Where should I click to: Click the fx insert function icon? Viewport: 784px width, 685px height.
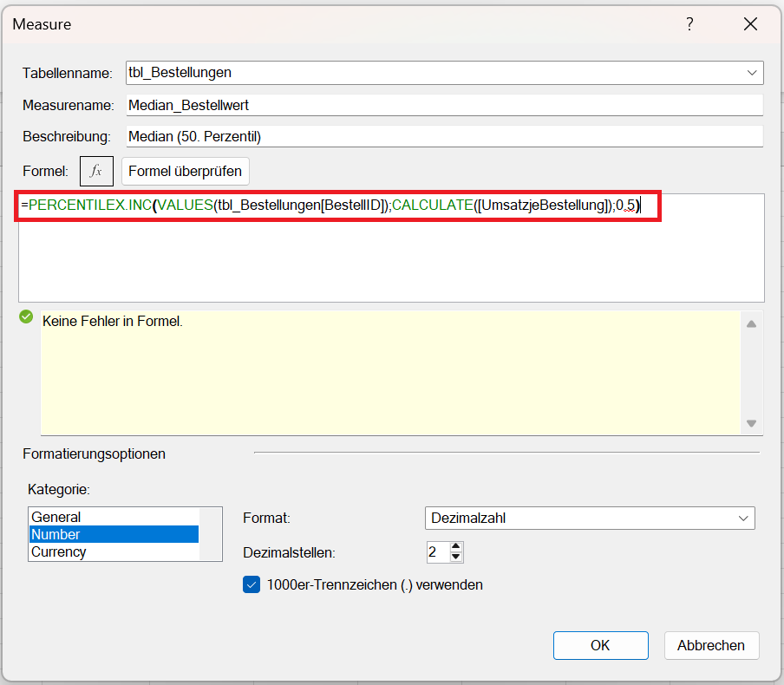pos(96,172)
